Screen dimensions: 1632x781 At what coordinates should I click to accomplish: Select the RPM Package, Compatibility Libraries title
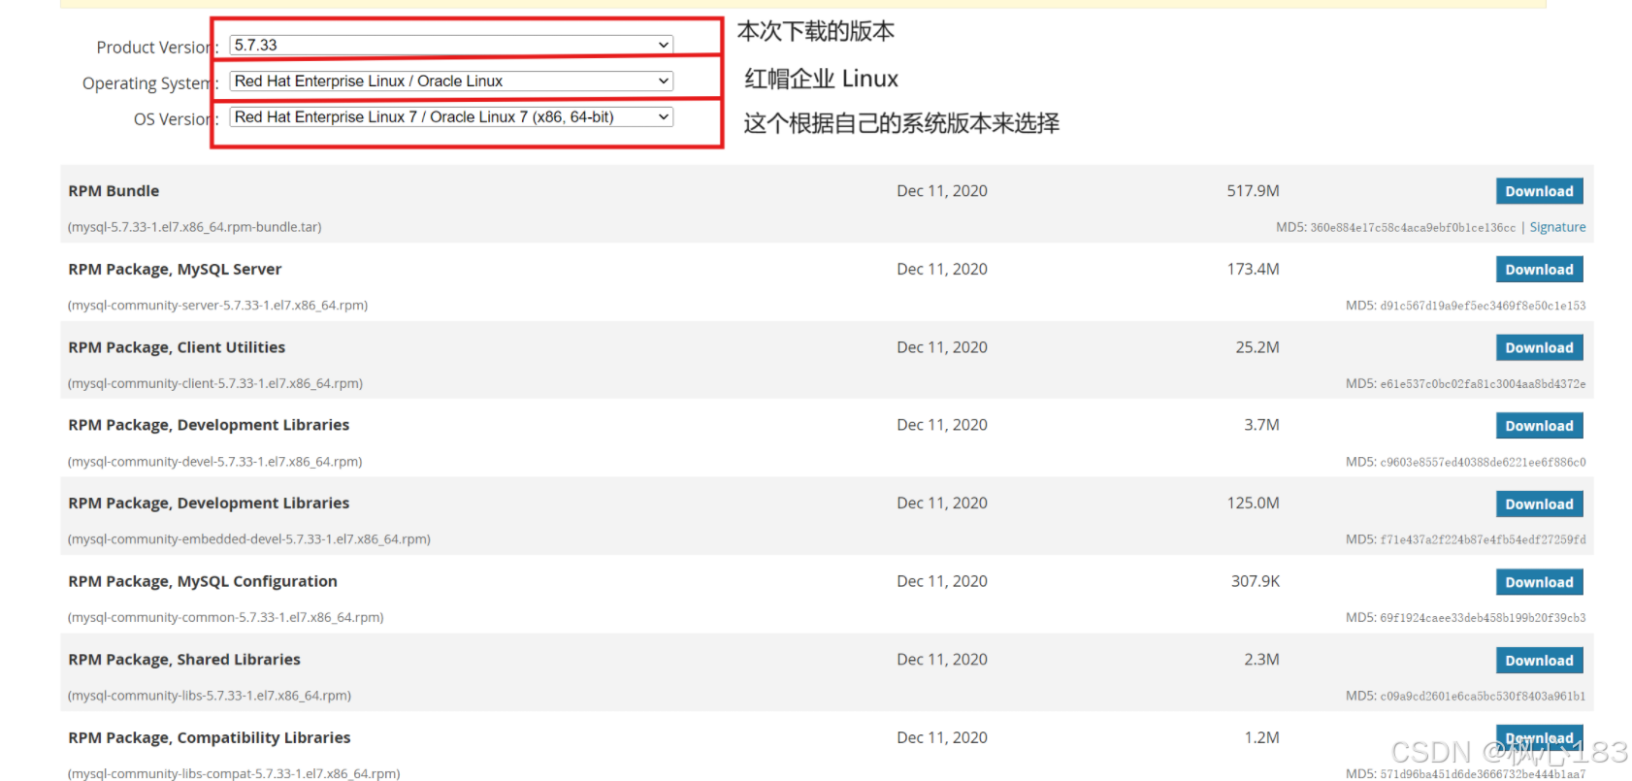tap(210, 737)
